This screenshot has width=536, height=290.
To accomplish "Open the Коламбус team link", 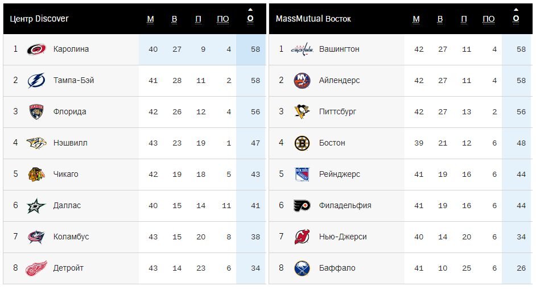I will pos(71,237).
